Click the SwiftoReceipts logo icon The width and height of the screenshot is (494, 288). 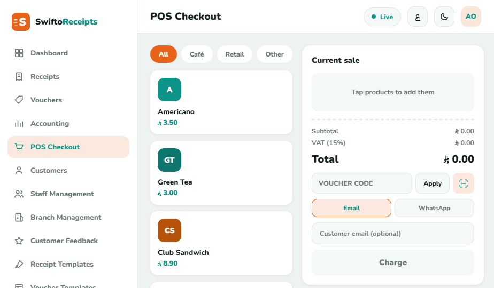[x=21, y=22]
